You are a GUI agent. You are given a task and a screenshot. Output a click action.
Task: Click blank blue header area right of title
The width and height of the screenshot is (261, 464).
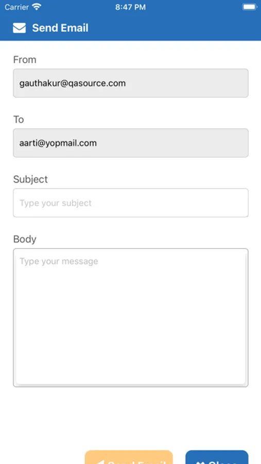point(175,28)
